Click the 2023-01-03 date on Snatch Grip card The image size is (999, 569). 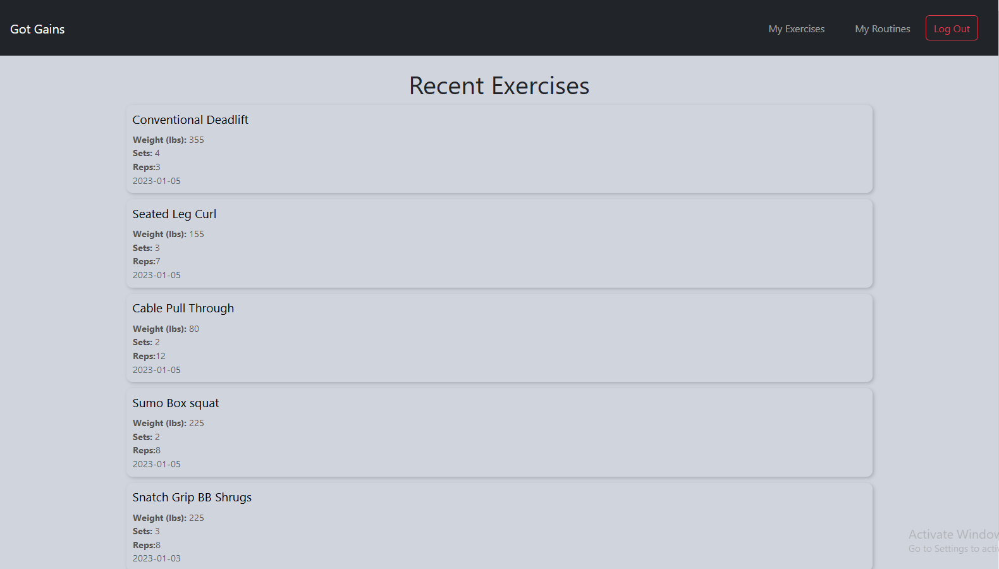pyautogui.click(x=157, y=558)
